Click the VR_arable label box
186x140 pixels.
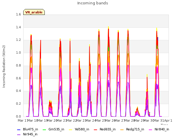(x=34, y=12)
